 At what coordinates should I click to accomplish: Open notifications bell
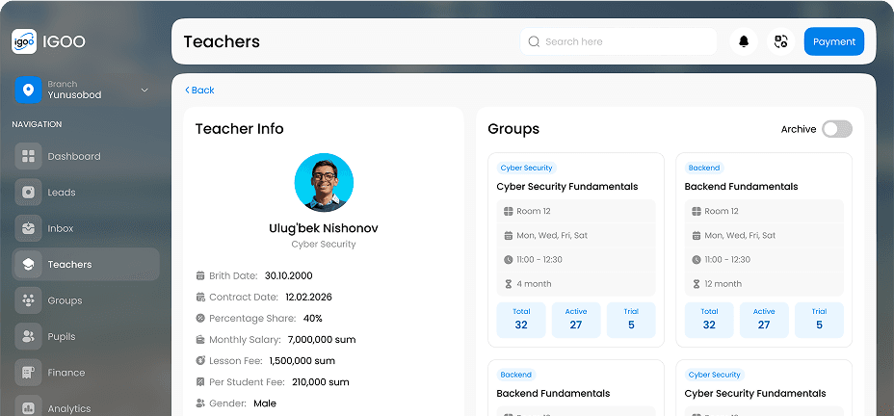tap(744, 41)
